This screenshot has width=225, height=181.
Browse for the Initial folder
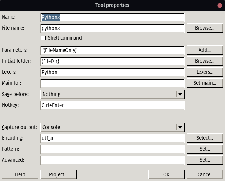(x=204, y=61)
